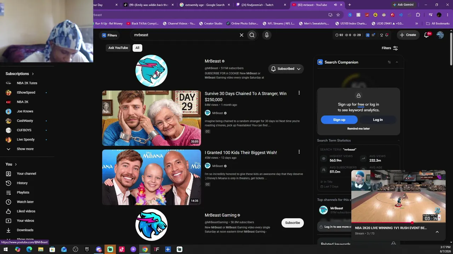Viewport: 453px width, 254px height.
Task: Open the Creator Studio bookmark
Action: point(211,24)
